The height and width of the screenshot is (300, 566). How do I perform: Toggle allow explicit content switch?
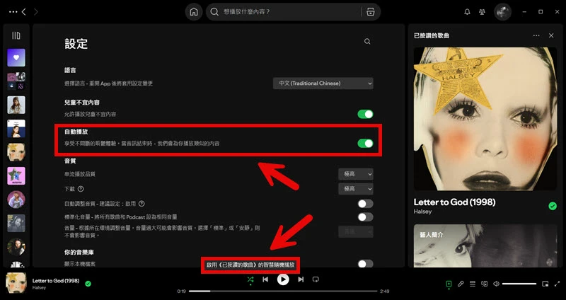pos(365,114)
